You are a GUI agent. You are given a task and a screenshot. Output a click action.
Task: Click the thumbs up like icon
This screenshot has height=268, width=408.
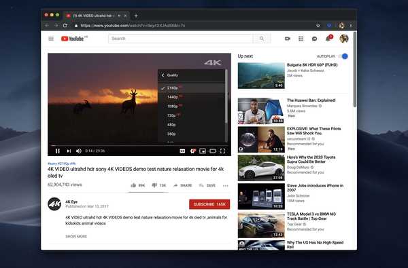click(133, 185)
